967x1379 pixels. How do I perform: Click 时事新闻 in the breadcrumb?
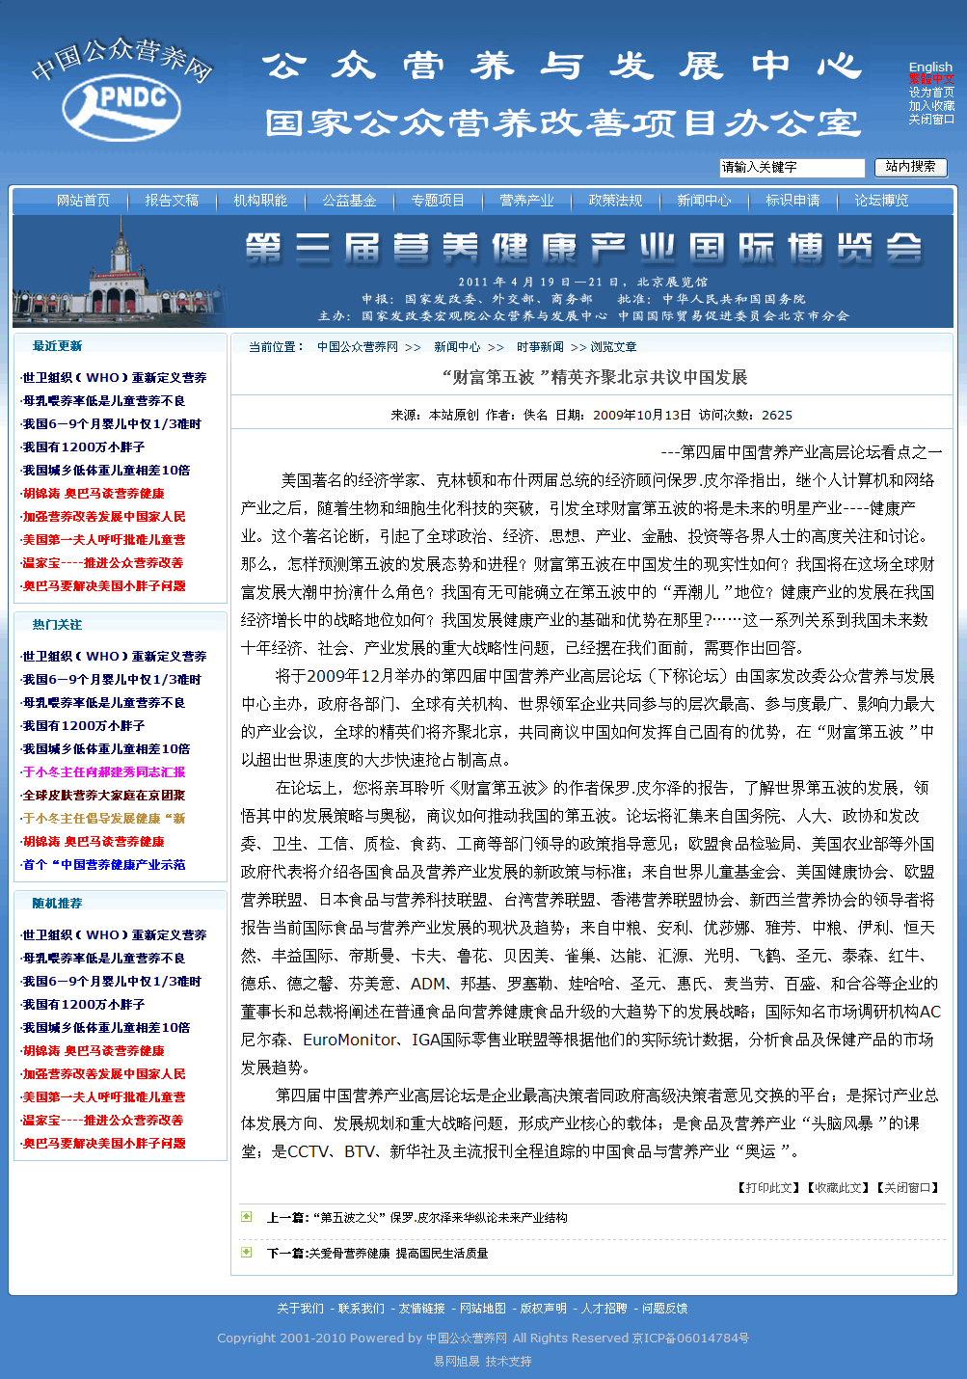[x=540, y=347]
